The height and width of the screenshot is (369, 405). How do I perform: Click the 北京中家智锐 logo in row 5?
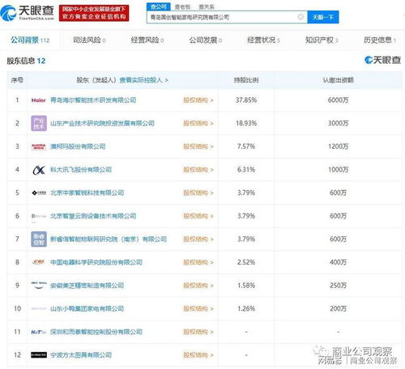click(x=39, y=193)
